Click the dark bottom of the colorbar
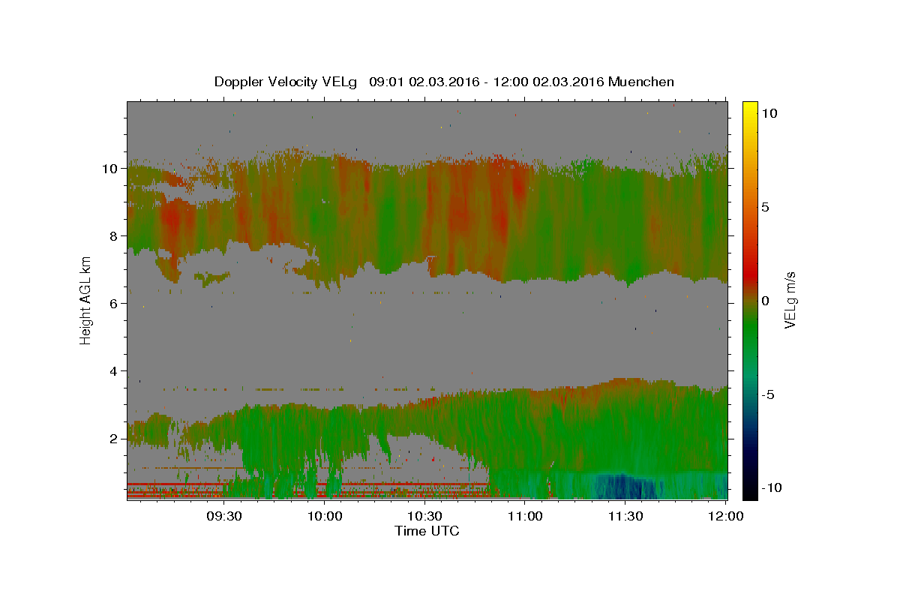 750,492
